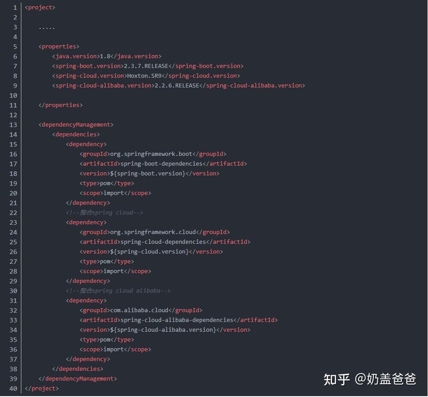Image resolution: width=428 pixels, height=397 pixels.
Task: Click groupId org.springframework.cloud line
Action: point(155,233)
